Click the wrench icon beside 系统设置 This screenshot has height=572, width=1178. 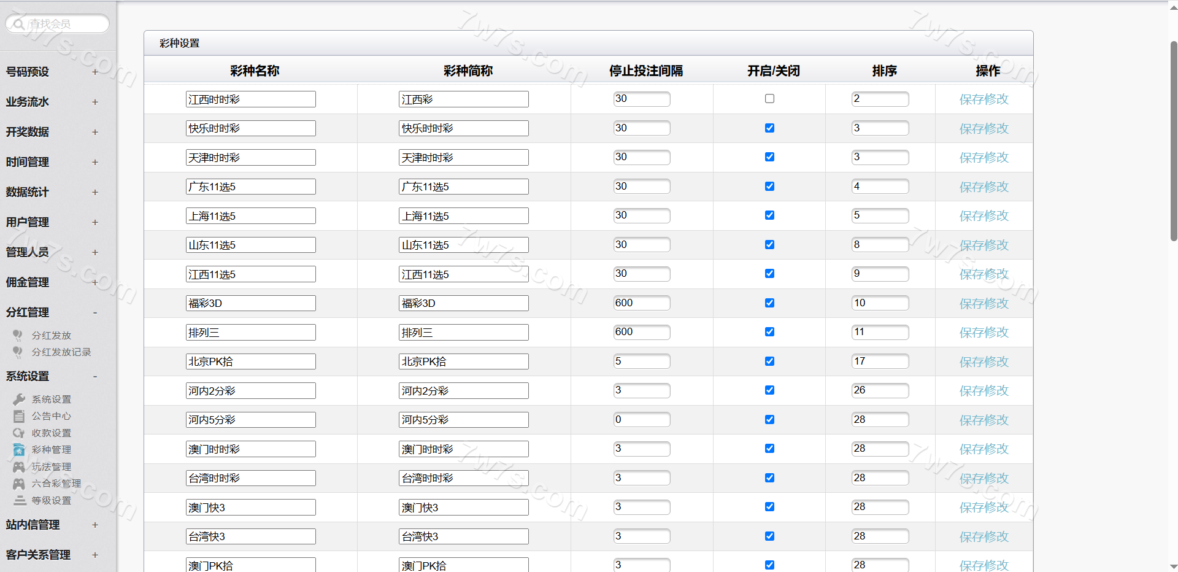[x=19, y=400]
